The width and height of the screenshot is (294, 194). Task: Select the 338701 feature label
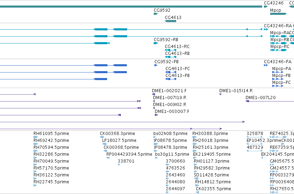(x=126, y=161)
